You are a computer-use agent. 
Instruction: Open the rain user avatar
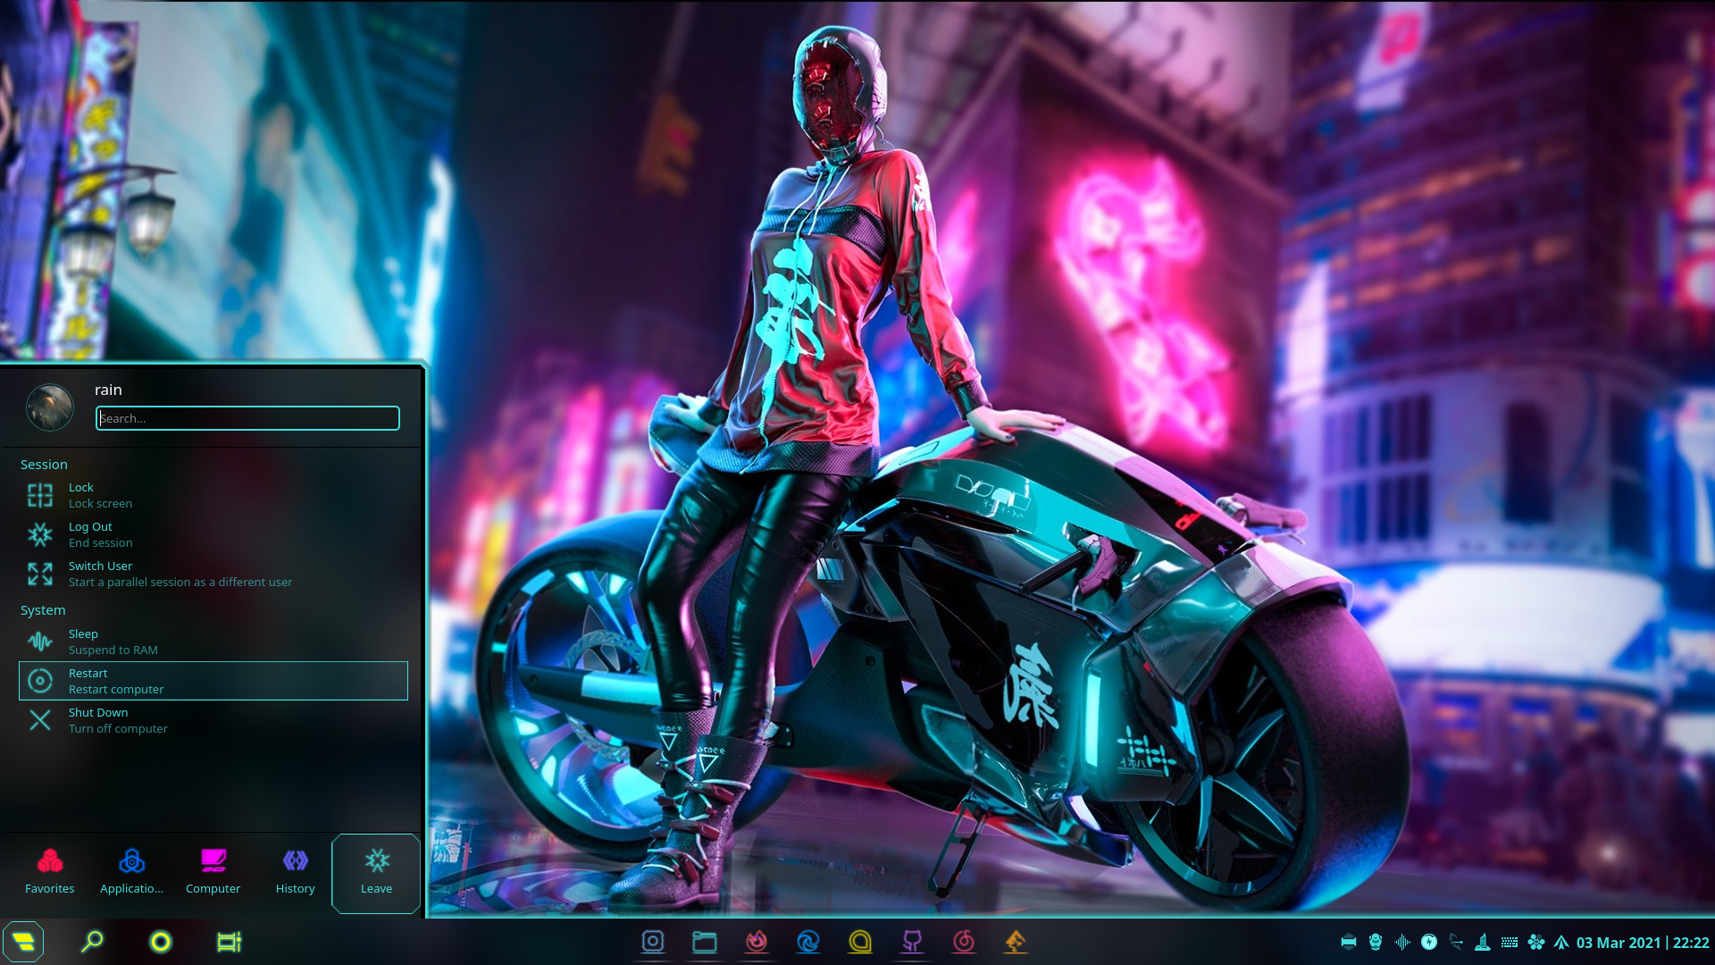pyautogui.click(x=50, y=407)
